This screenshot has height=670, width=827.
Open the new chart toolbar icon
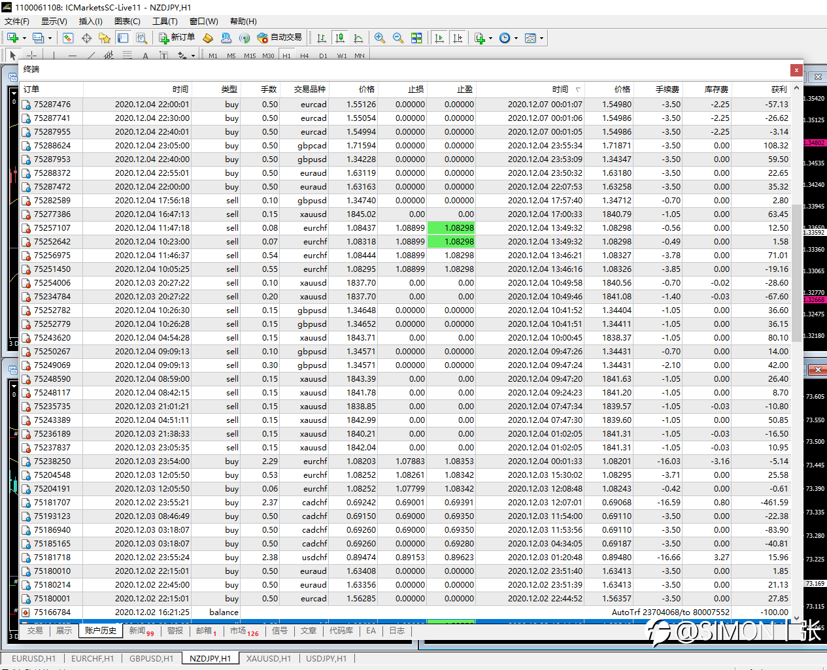pos(12,38)
